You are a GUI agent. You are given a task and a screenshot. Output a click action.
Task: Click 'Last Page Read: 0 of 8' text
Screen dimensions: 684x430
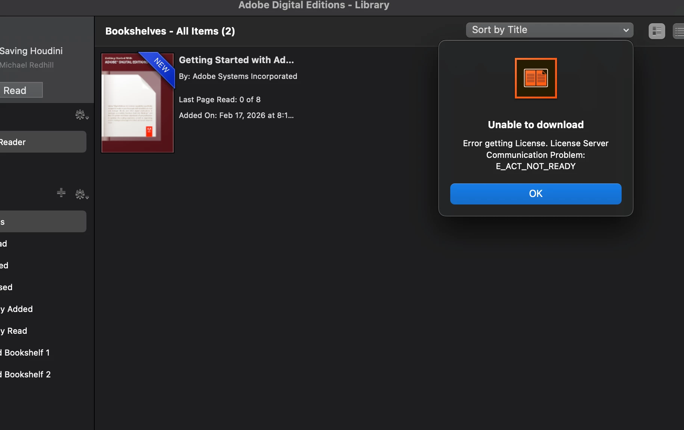220,100
